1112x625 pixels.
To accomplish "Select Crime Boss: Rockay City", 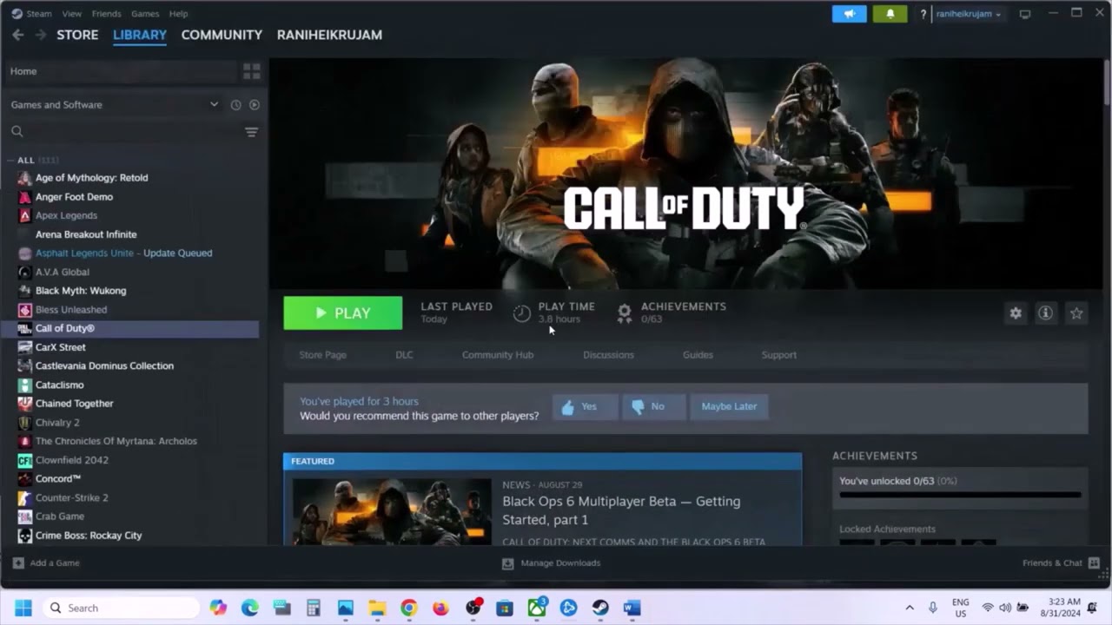I will 89,536.
